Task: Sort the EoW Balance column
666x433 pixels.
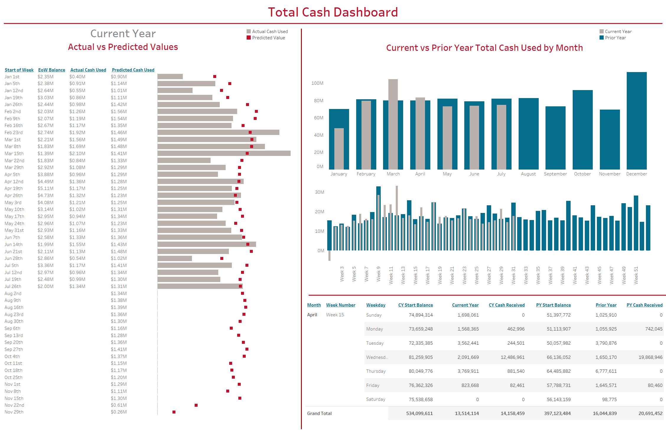Action: 51,70
